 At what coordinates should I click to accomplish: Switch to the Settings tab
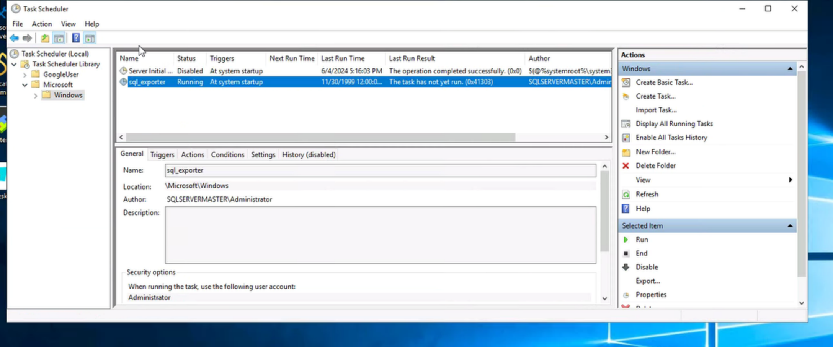click(x=263, y=155)
